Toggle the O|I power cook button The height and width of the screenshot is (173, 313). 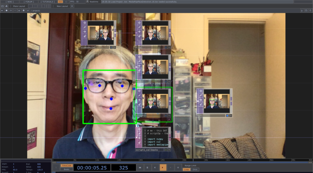click(x=60, y=2)
